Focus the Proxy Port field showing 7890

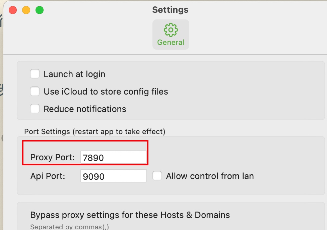(x=113, y=157)
